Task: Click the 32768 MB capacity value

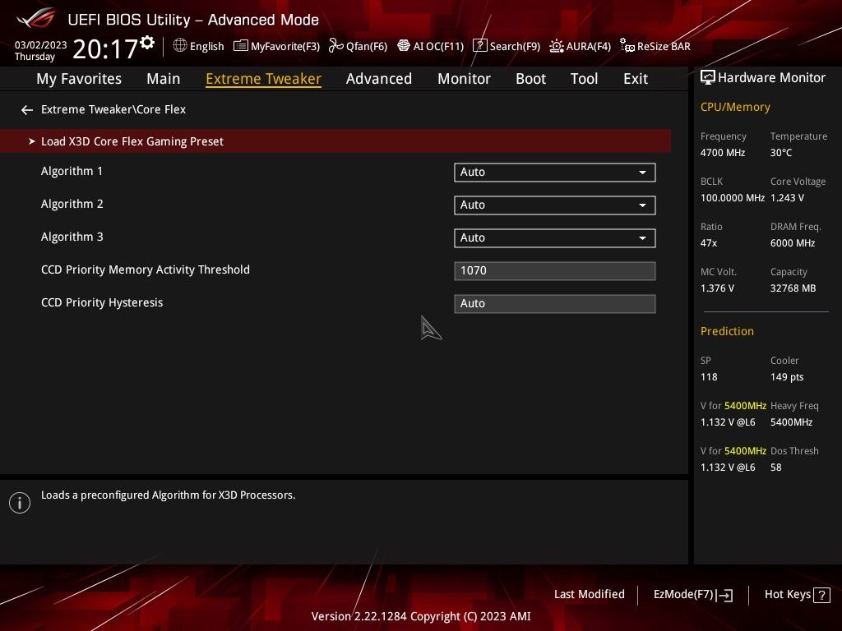Action: click(x=793, y=288)
